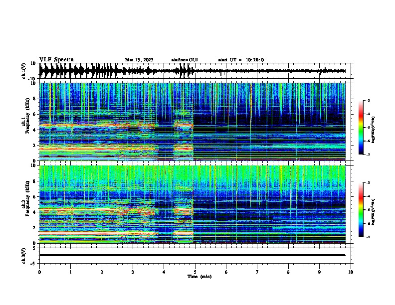Click the 'start UT = 10:20:0' text
This screenshot has width=395, height=305.
tap(241, 60)
